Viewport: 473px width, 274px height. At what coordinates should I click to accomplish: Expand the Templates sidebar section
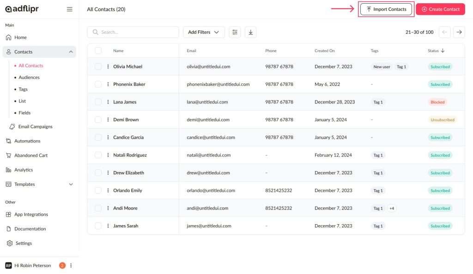click(71, 185)
